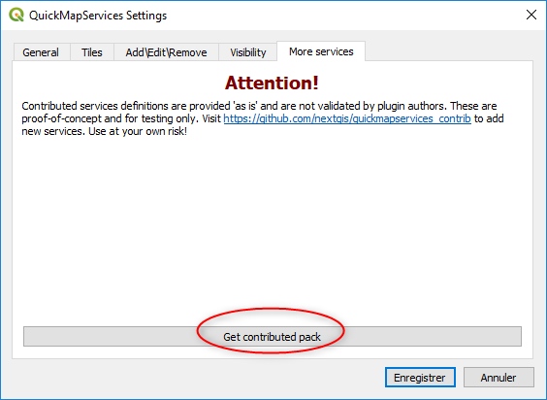Select the Add\Edit\Remove tab
The width and height of the screenshot is (547, 400).
click(167, 52)
